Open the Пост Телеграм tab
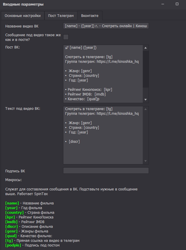 [61, 15]
